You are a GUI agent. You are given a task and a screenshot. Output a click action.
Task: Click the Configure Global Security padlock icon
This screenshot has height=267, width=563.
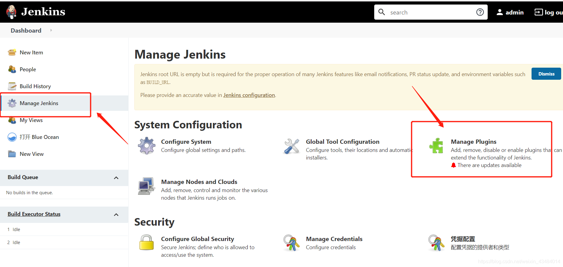(147, 243)
